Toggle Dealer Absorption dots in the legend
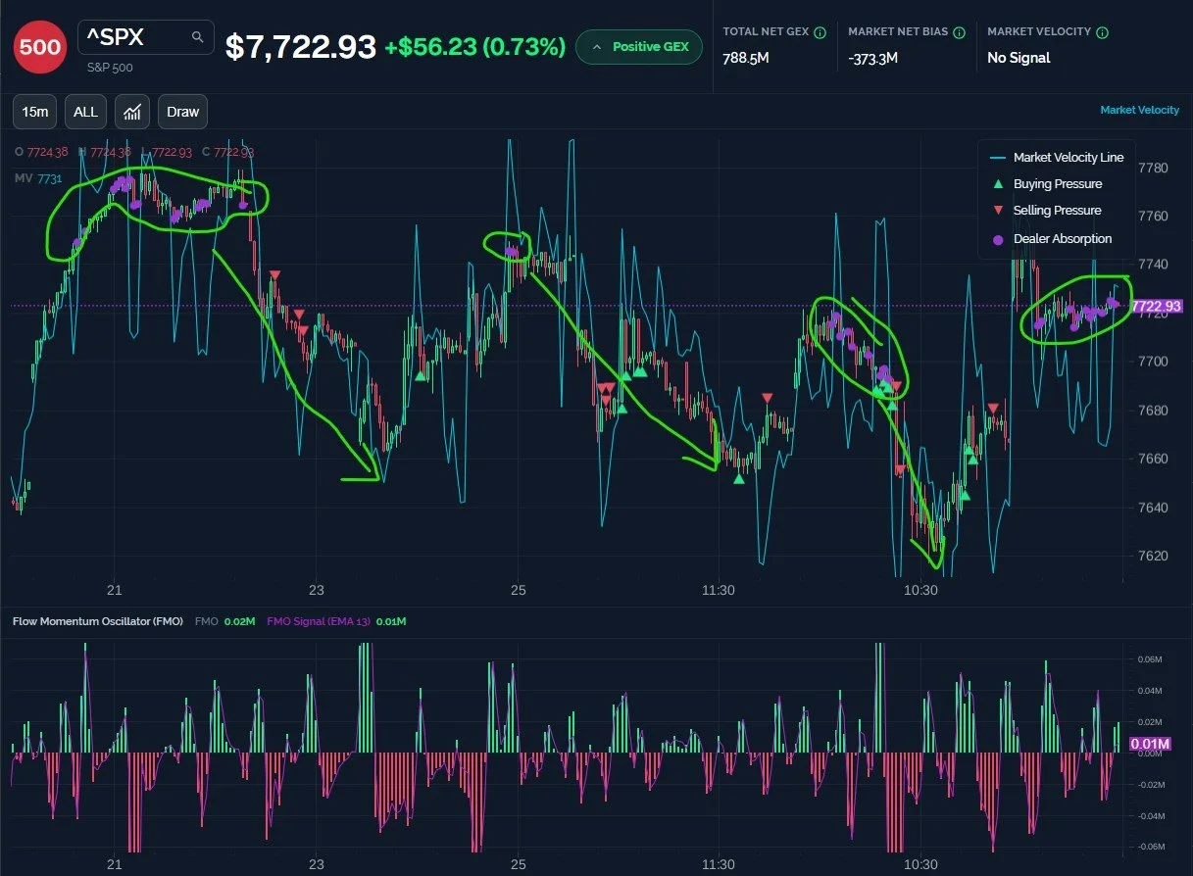 tap(1051, 238)
